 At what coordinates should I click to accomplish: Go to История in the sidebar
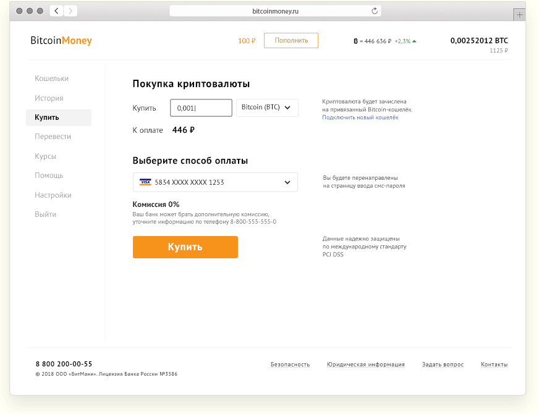coord(49,98)
